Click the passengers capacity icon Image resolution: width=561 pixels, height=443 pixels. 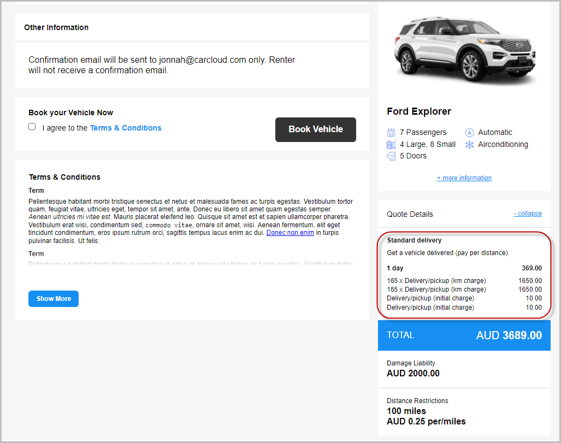pyautogui.click(x=391, y=132)
